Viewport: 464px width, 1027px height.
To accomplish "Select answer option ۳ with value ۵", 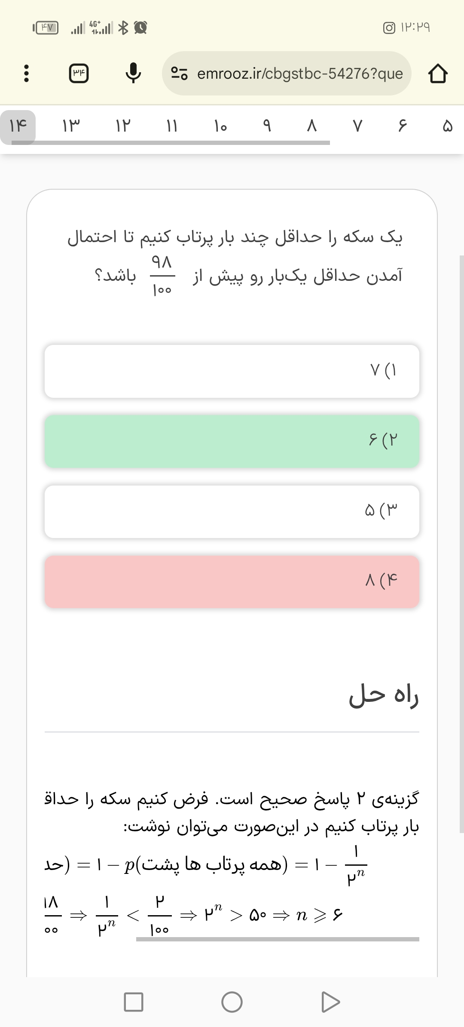I will click(x=232, y=511).
